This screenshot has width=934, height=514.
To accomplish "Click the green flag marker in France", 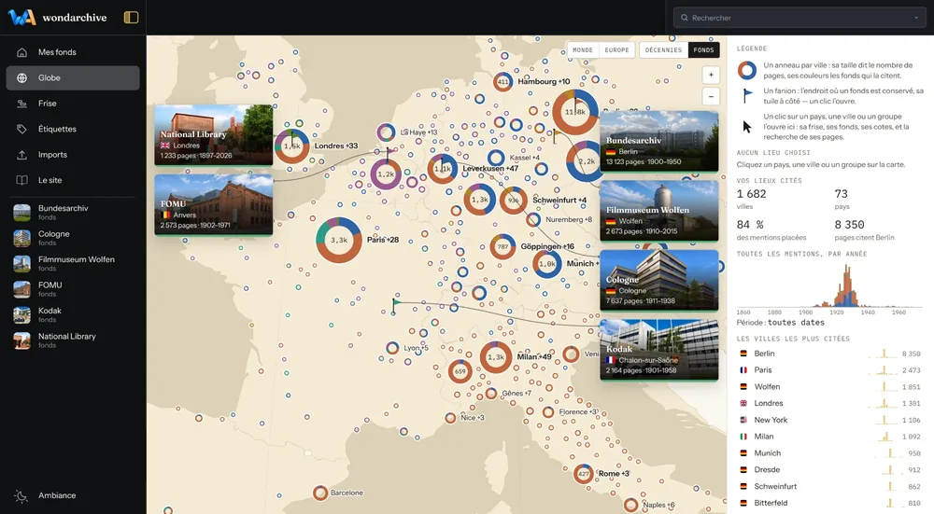I will click(x=395, y=305).
